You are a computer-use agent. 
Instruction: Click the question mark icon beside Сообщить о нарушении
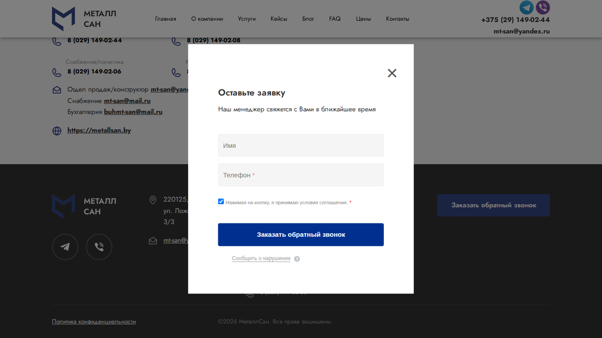click(297, 259)
